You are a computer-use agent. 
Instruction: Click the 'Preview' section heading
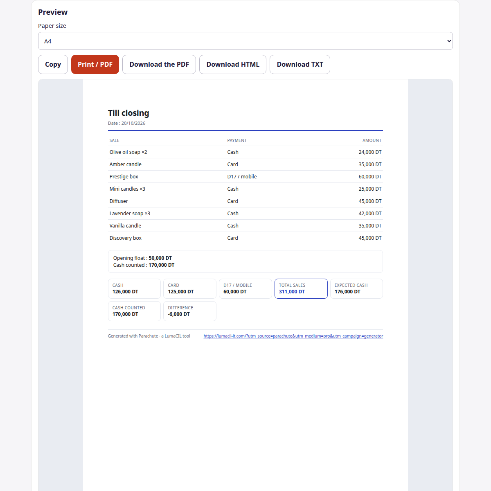tap(53, 12)
